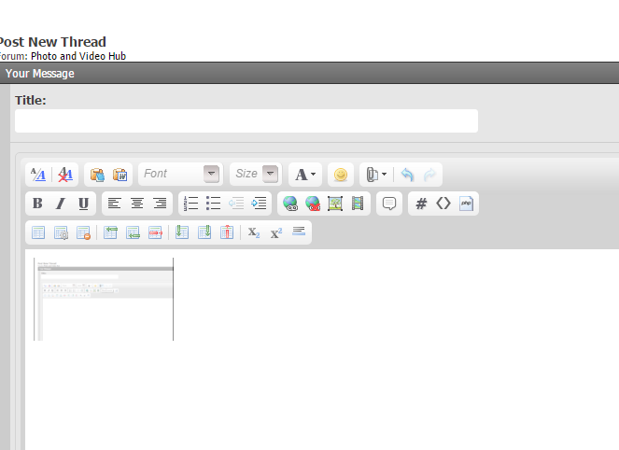Click the insert video filmstrip icon
The image size is (619, 450).
[358, 204]
